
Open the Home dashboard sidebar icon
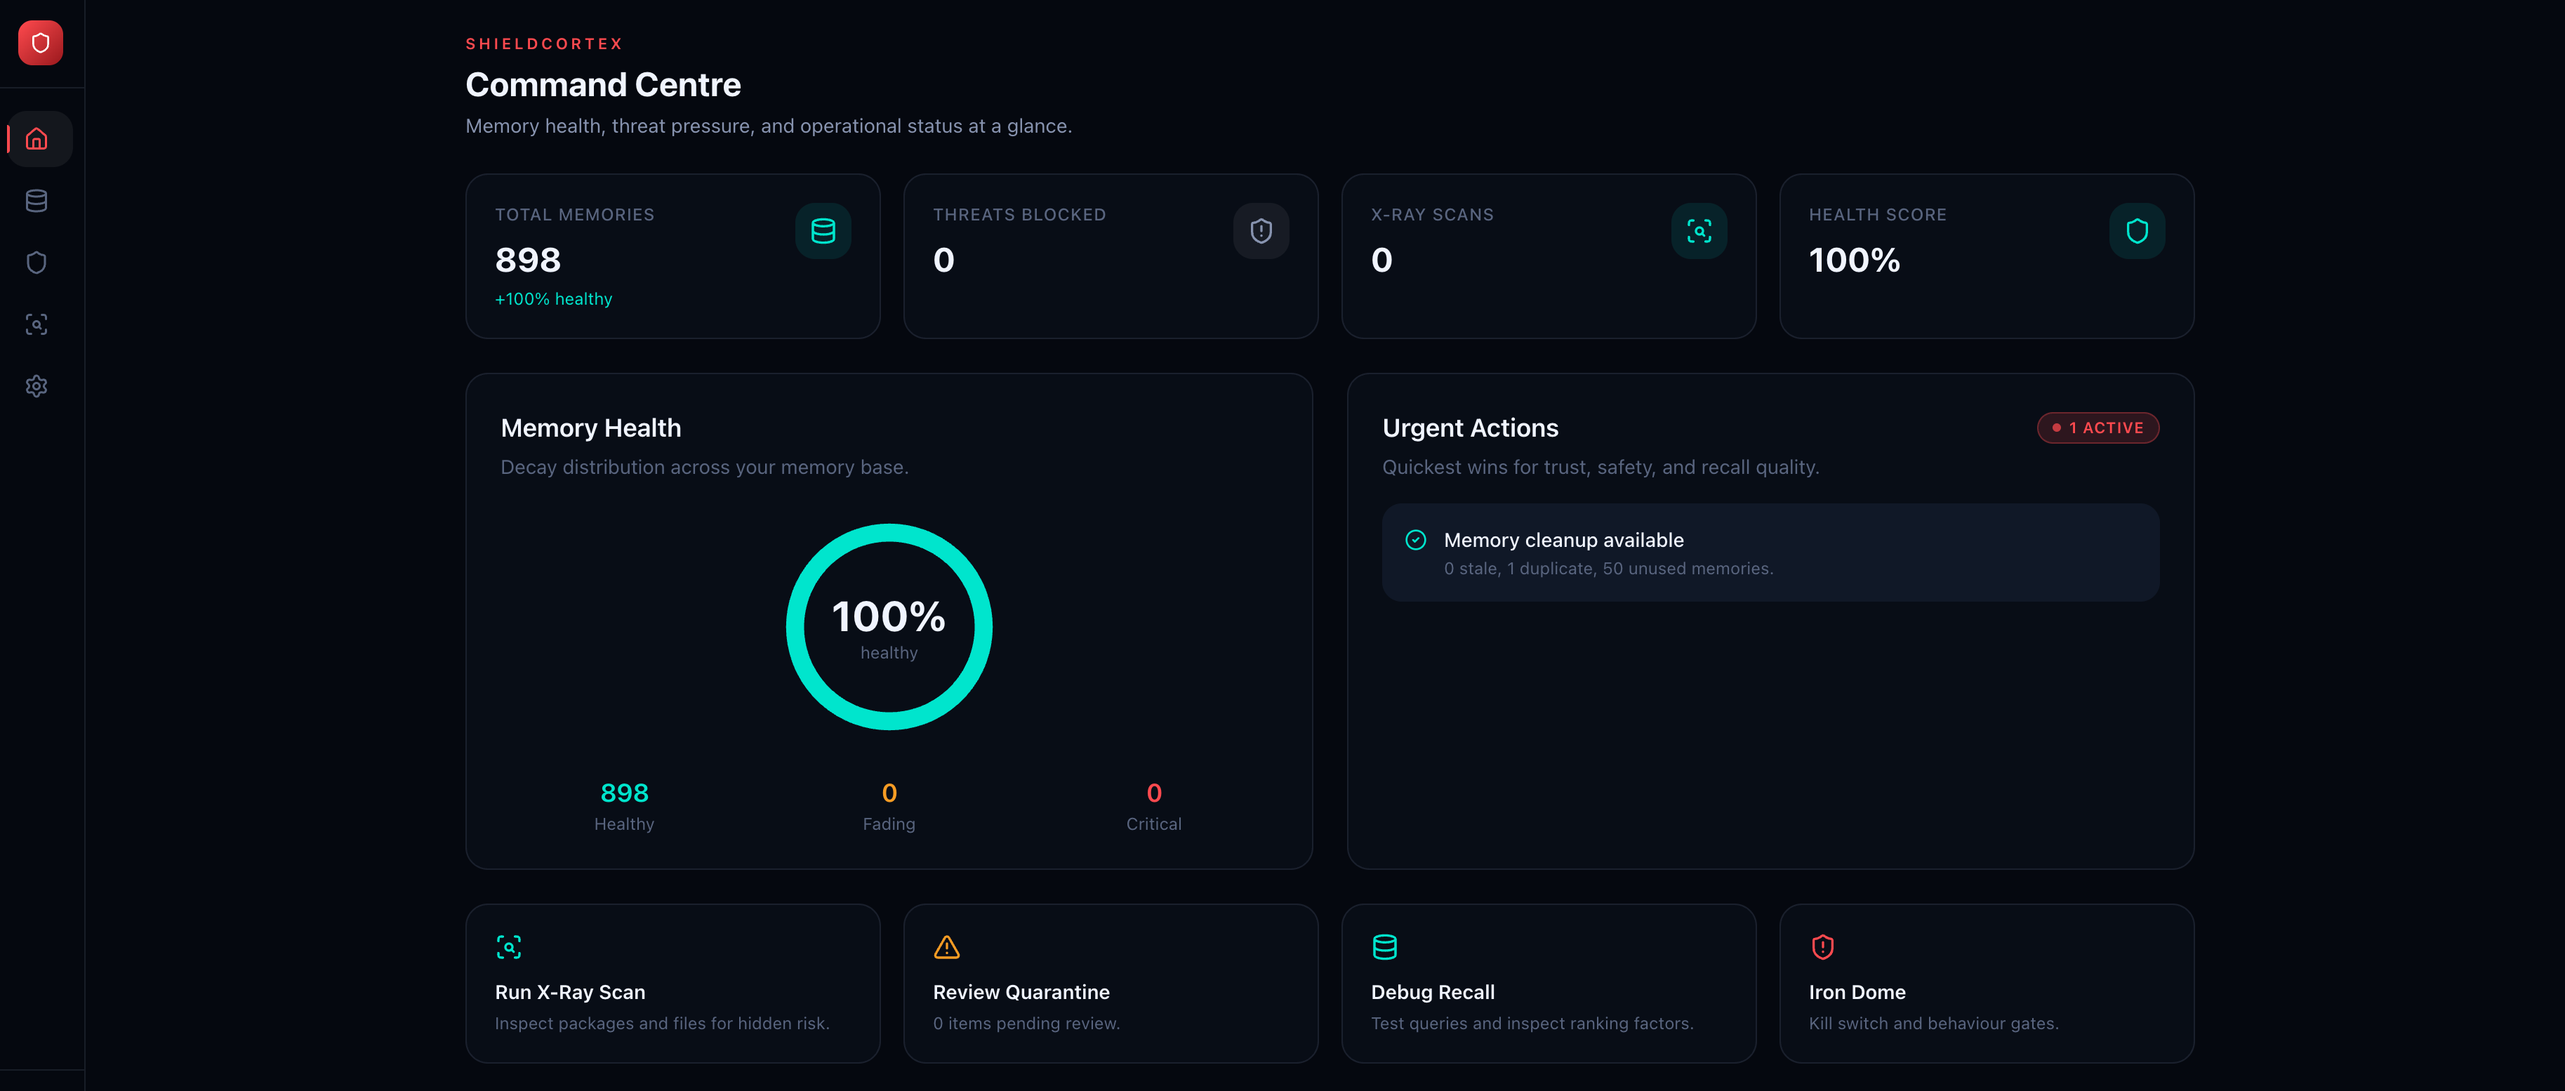(37, 138)
